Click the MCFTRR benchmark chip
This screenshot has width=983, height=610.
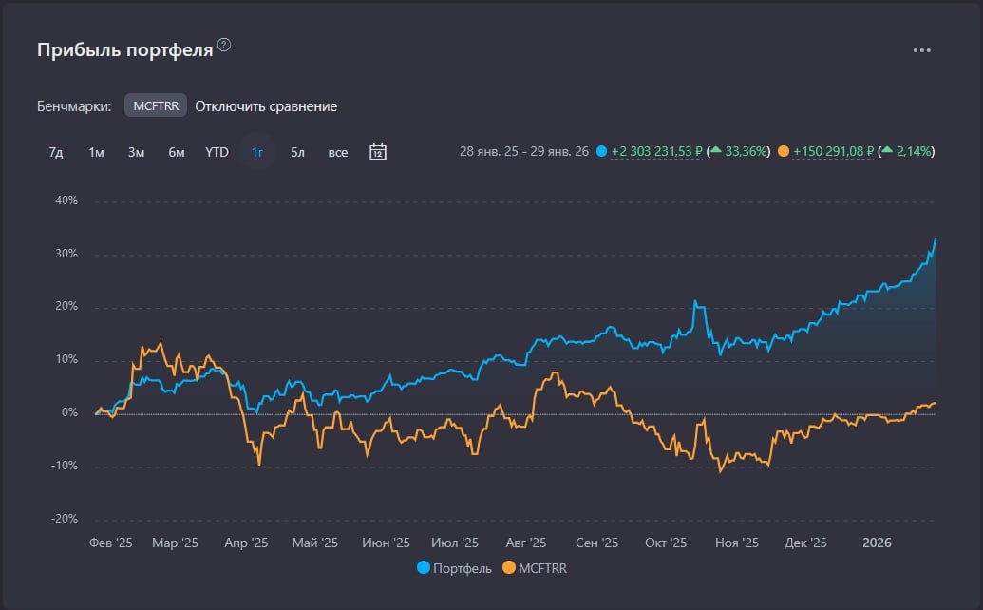point(156,105)
